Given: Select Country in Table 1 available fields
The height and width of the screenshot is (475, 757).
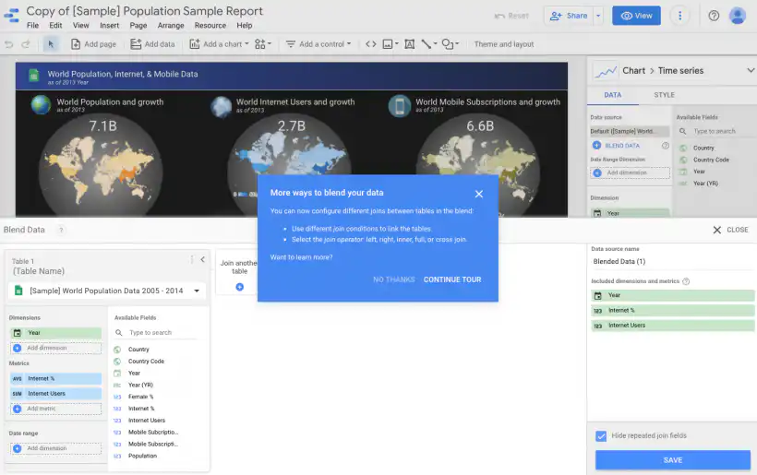Looking at the screenshot, I should 138,350.
